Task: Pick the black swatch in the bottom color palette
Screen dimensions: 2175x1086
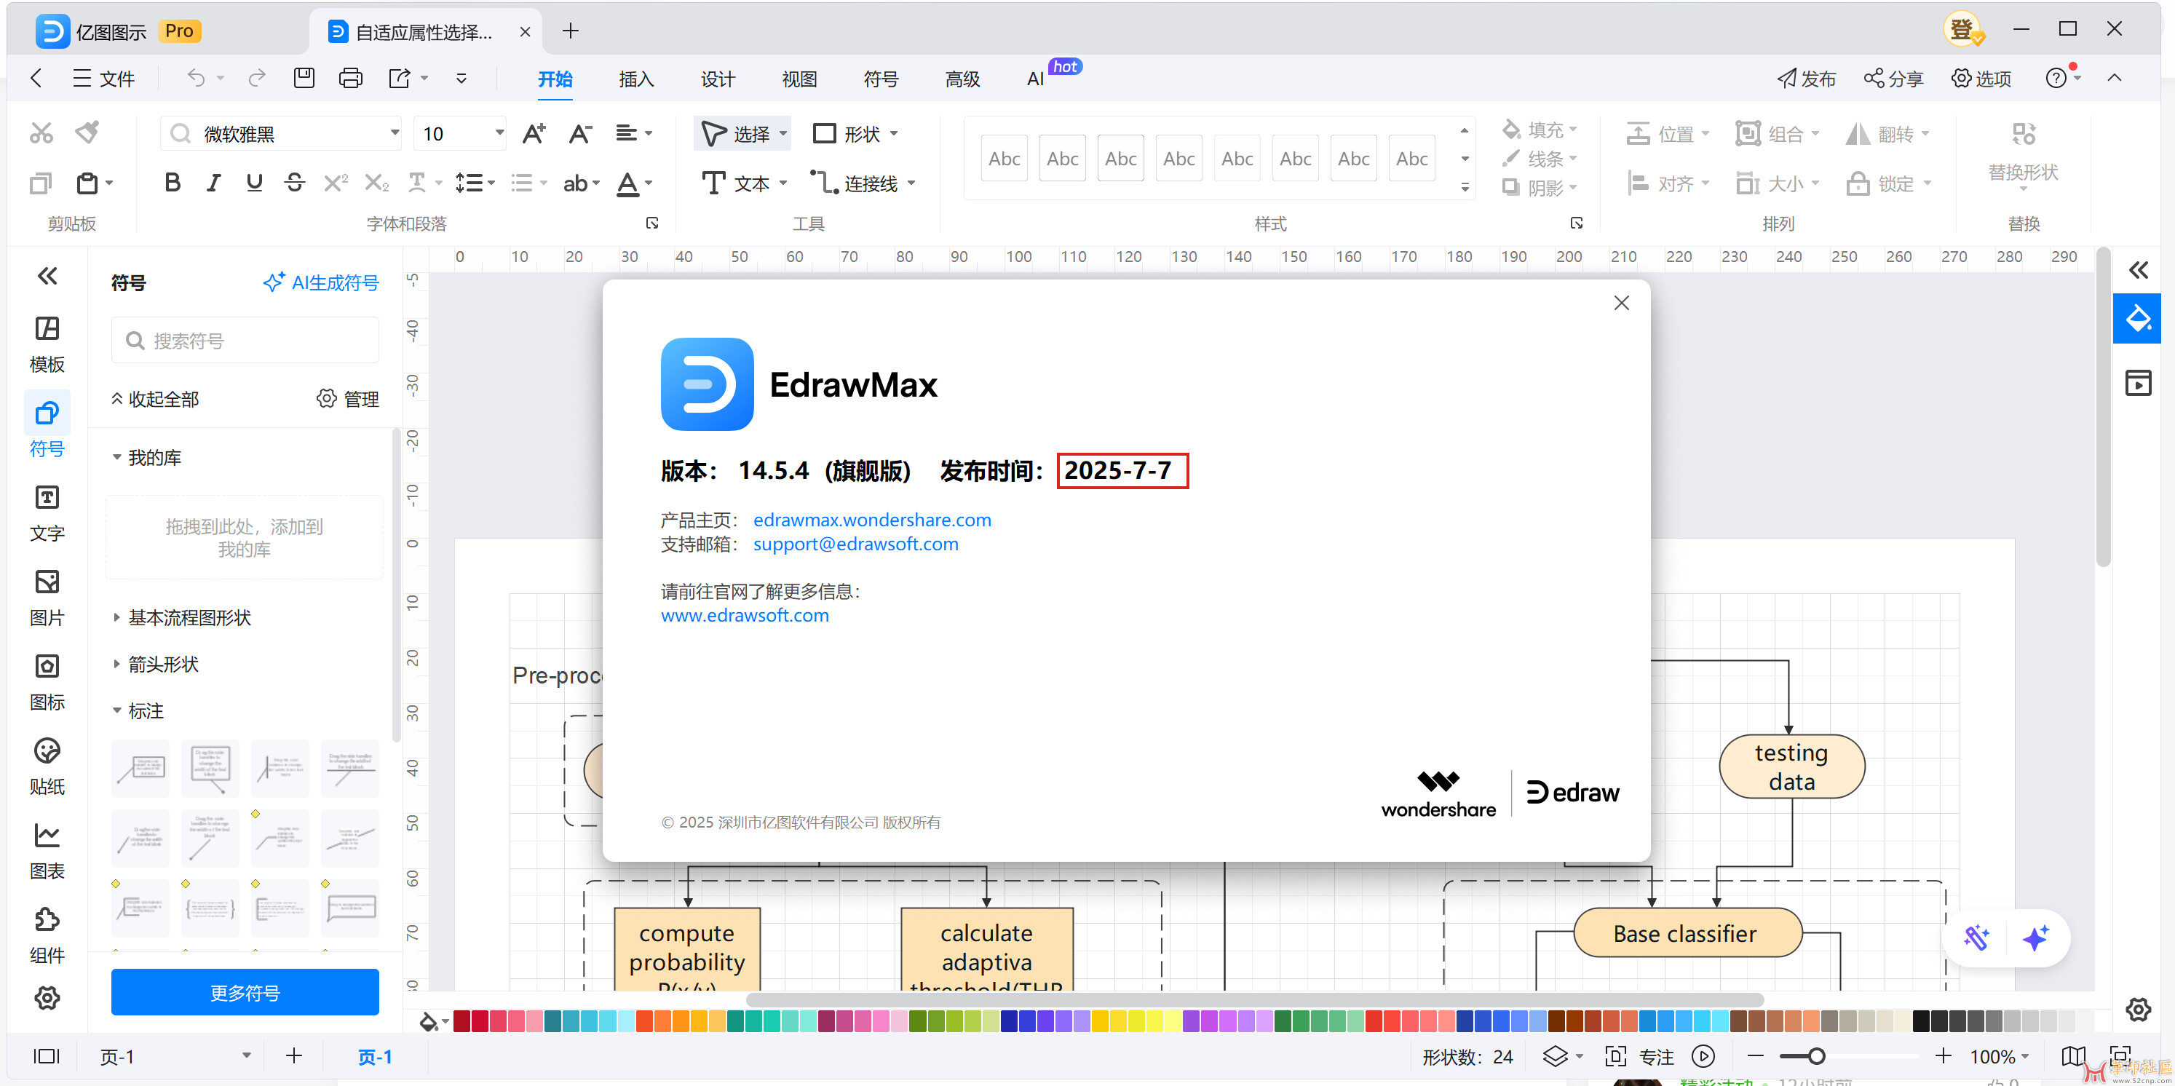Action: click(x=1921, y=1022)
